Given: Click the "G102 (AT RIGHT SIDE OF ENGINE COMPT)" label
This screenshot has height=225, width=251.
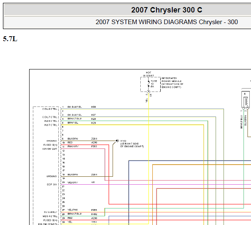Looking at the screenshot, I should [132, 143].
